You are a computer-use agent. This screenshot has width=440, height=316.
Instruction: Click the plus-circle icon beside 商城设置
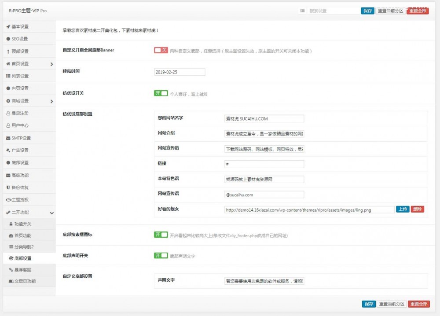click(x=8, y=101)
